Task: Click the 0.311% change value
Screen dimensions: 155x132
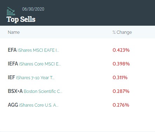Action: coord(120,77)
